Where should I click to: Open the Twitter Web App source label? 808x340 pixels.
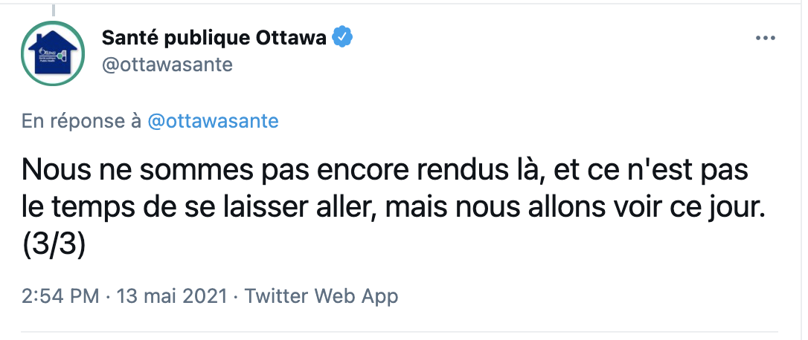pos(321,296)
